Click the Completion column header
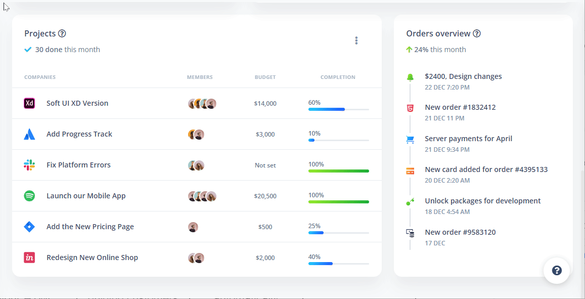Viewport: 585px width, 299px height. point(338,77)
